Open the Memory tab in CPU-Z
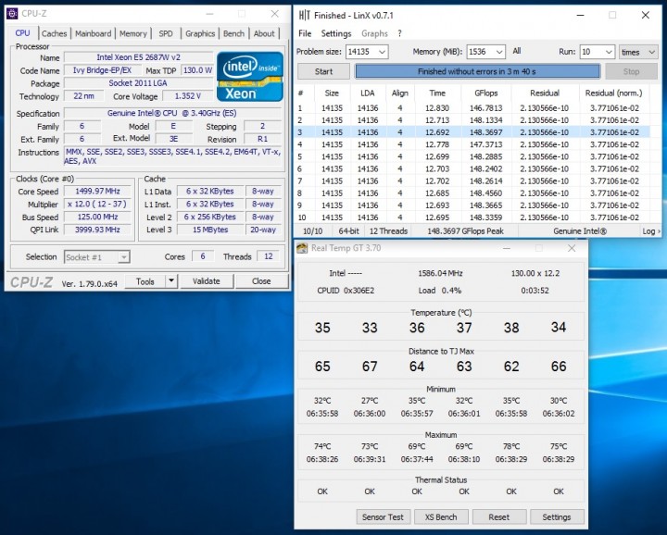 (132, 33)
